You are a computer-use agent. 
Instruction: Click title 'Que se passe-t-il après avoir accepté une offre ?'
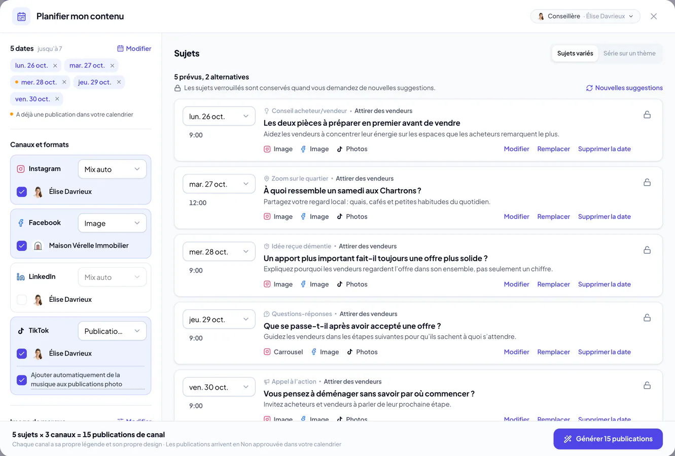pyautogui.click(x=352, y=326)
